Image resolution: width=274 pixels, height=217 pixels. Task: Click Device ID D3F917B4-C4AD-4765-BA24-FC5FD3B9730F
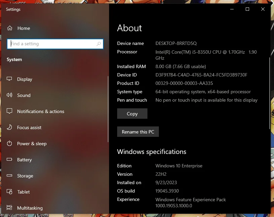[x=201, y=75]
